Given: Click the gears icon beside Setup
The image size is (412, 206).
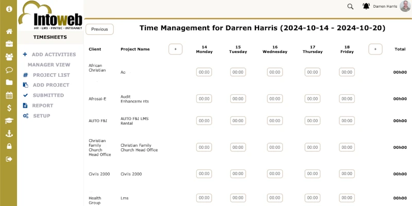Looking at the screenshot, I should (25, 115).
